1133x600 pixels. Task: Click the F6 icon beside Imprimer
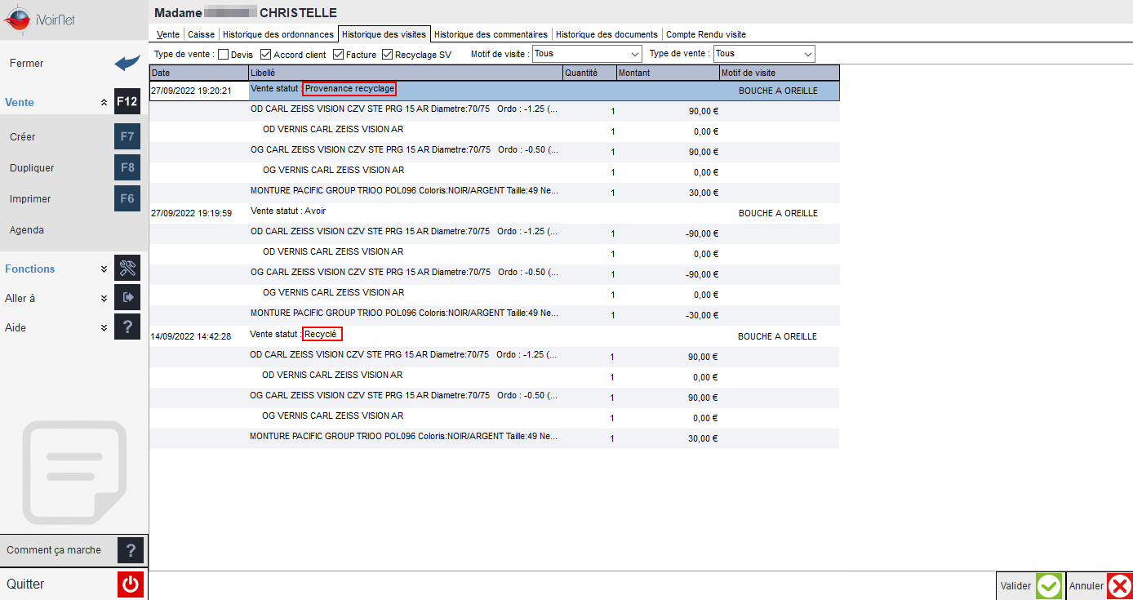[x=127, y=199]
